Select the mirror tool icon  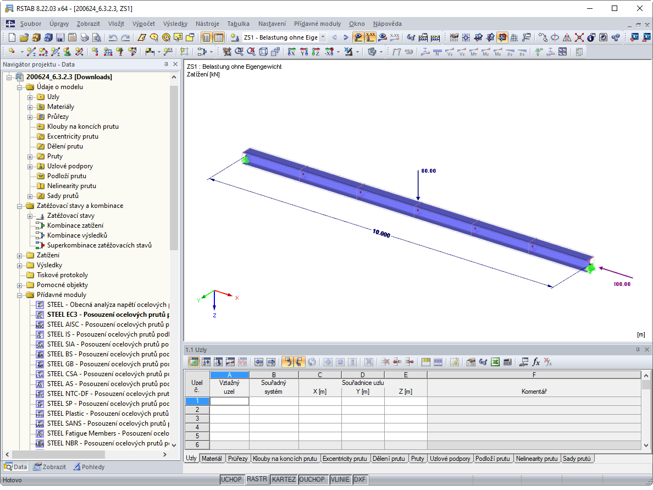(x=567, y=37)
